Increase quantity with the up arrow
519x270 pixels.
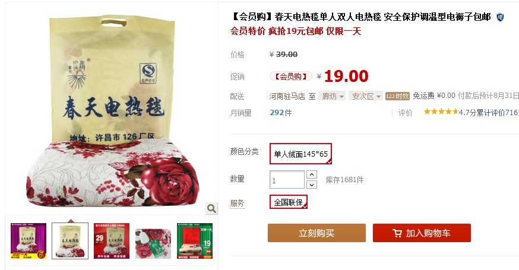click(x=312, y=174)
